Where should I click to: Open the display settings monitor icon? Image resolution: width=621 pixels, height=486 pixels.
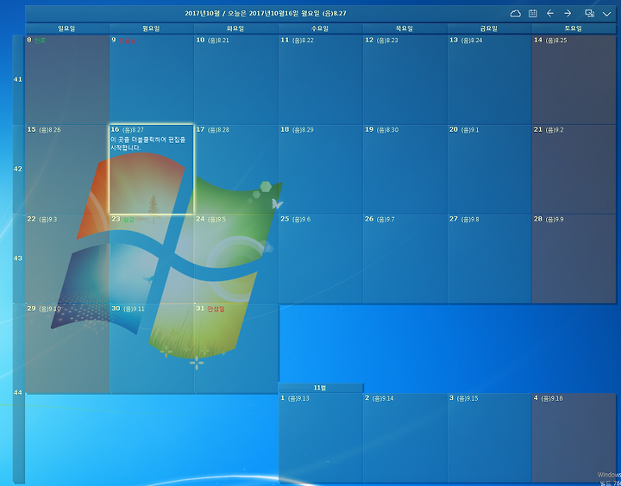coord(589,14)
